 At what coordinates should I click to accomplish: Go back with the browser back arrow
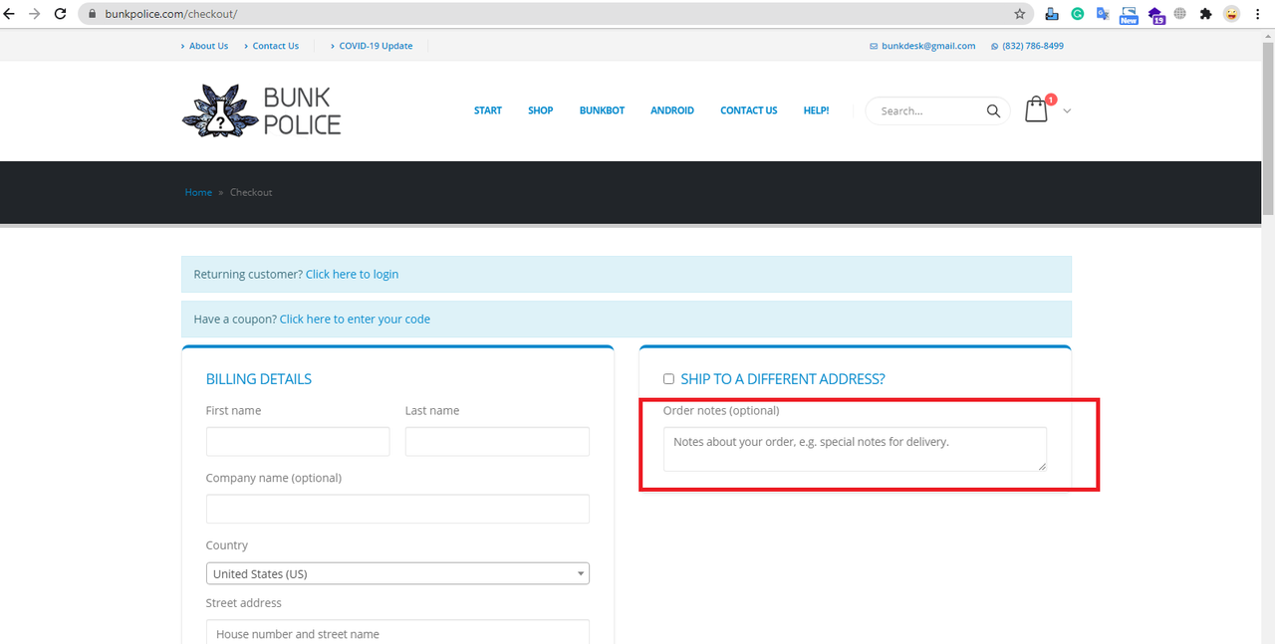[11, 14]
